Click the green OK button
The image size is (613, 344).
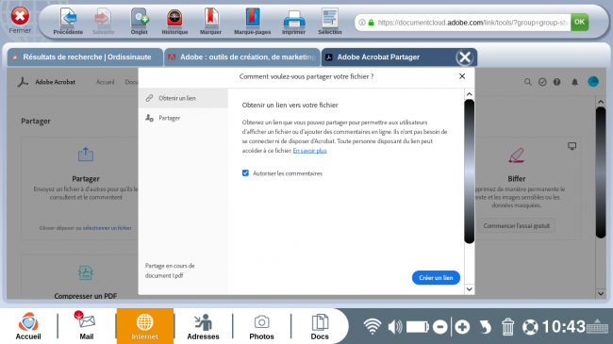(579, 23)
